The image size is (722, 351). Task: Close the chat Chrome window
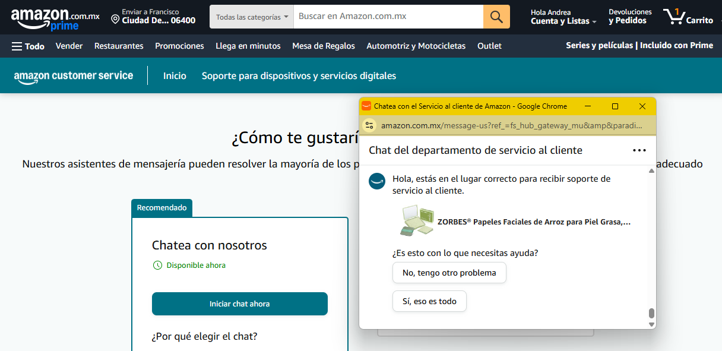(x=642, y=106)
